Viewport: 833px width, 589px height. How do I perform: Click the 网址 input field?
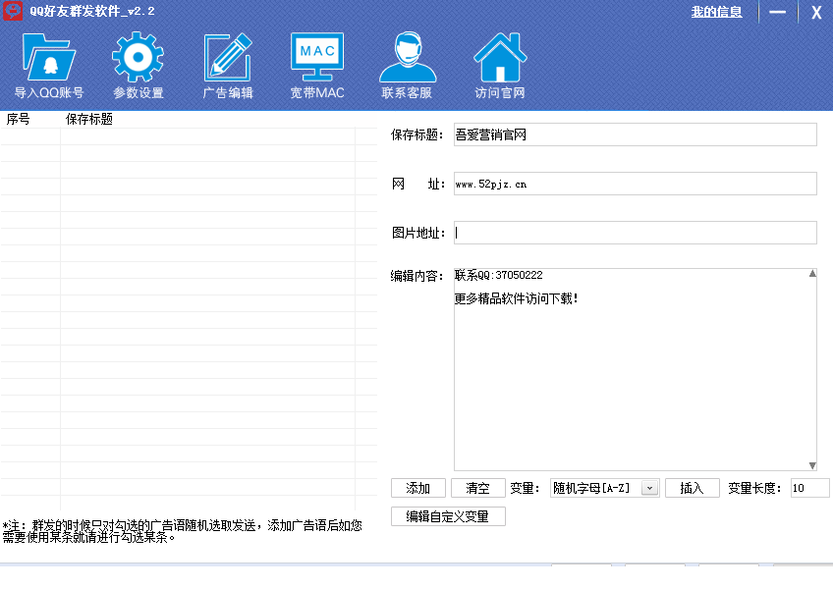coord(635,184)
